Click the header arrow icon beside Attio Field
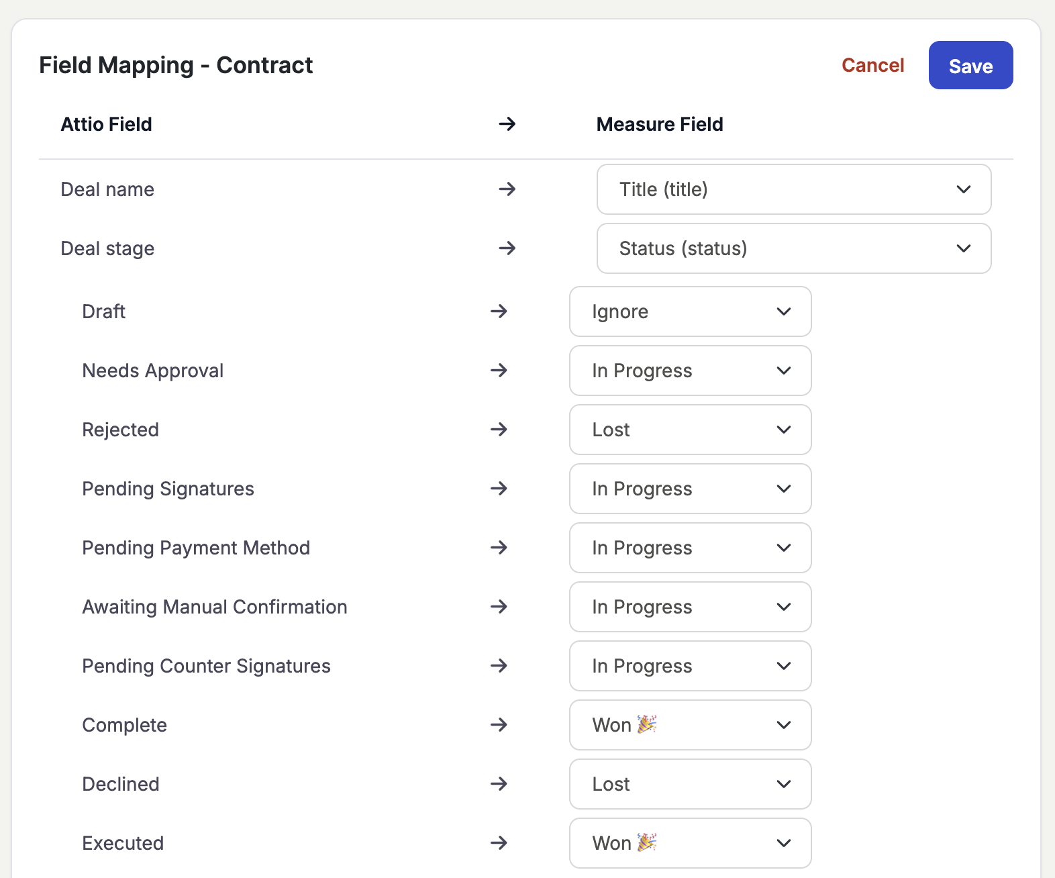1055x878 pixels. point(507,124)
